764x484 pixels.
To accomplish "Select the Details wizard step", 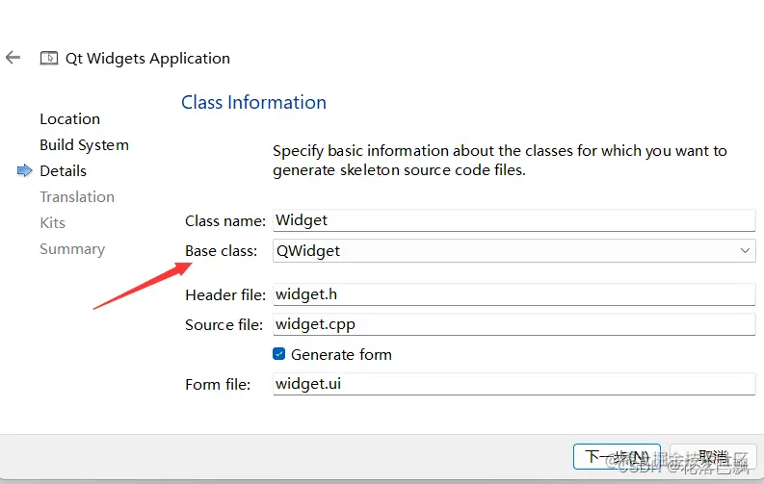I will pos(64,170).
